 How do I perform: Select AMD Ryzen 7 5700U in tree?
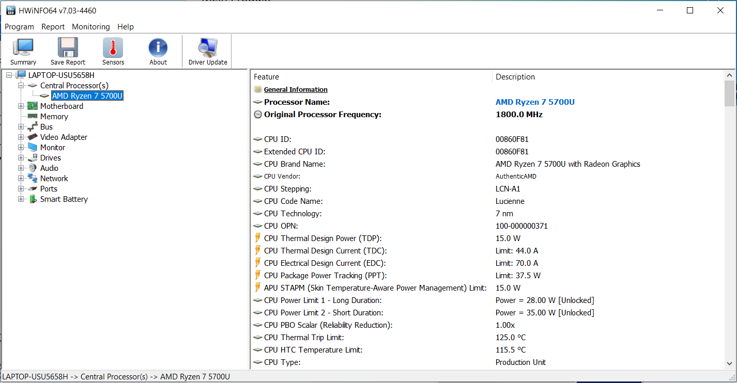coord(87,96)
